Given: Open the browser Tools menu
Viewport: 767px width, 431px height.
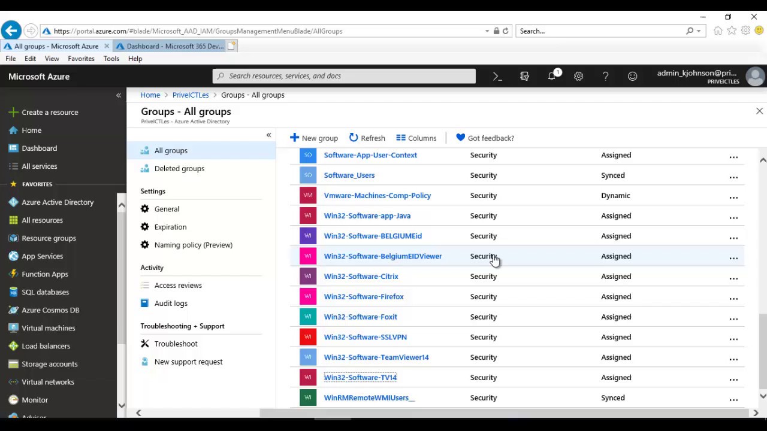Looking at the screenshot, I should (111, 59).
